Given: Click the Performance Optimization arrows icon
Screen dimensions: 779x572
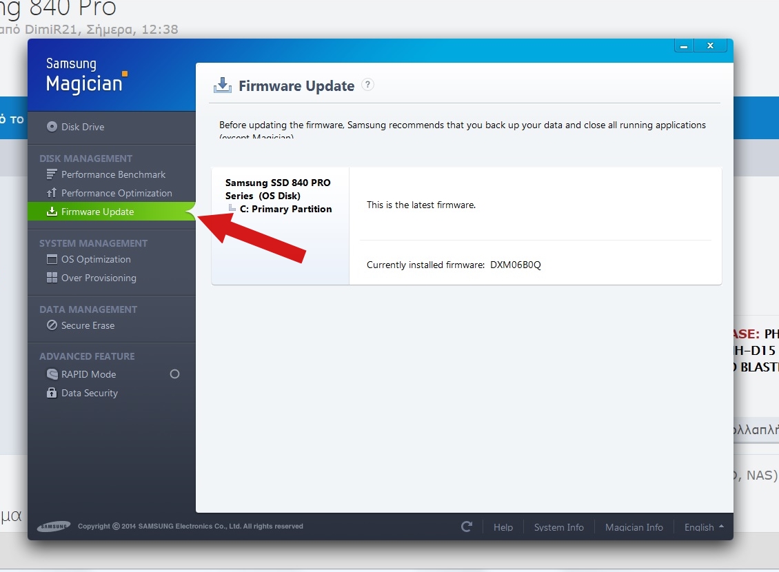Looking at the screenshot, I should pyautogui.click(x=52, y=193).
